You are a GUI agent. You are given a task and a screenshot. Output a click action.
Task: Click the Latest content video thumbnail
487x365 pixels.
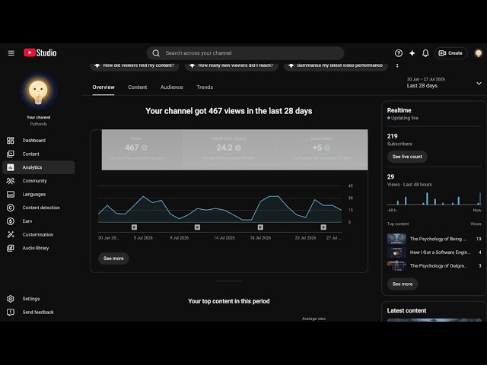[x=434, y=319]
